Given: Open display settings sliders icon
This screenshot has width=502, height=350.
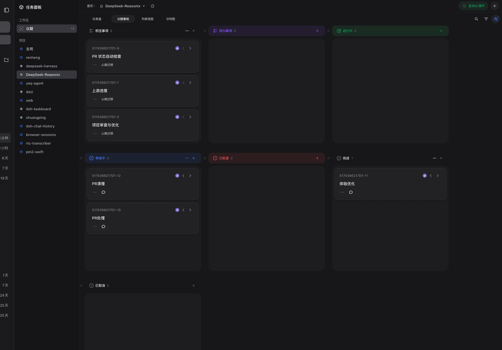Looking at the screenshot, I should [x=496, y=19].
